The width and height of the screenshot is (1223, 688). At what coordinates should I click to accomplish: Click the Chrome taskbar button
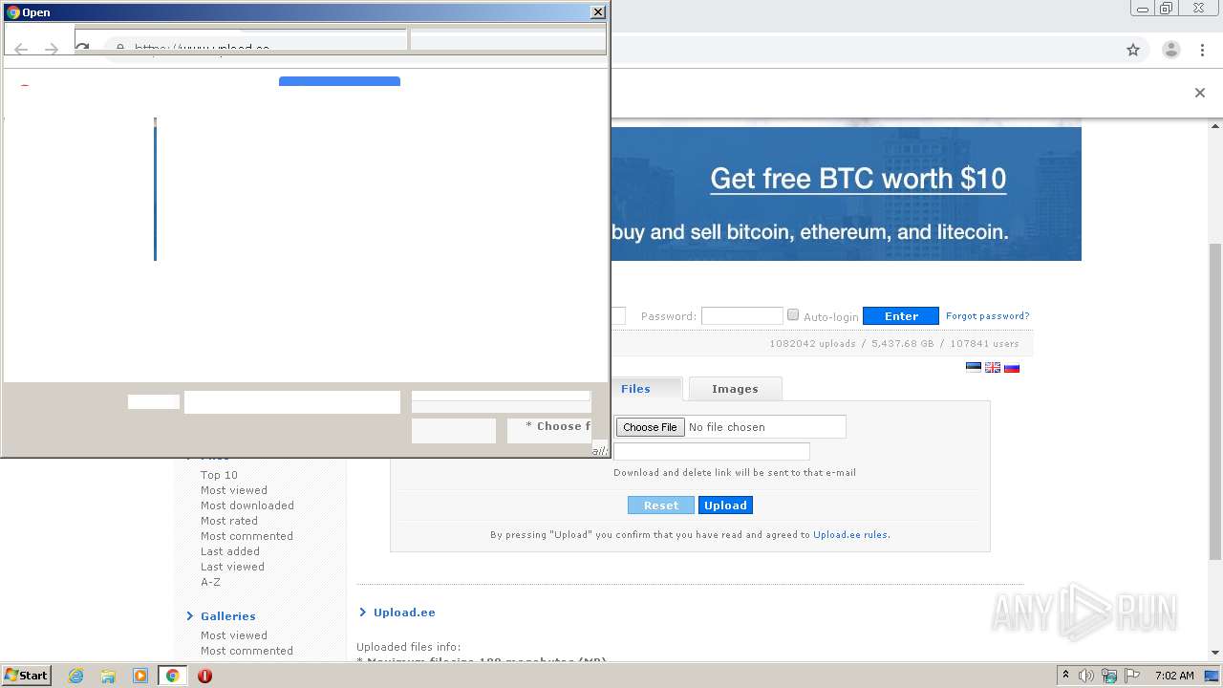pyautogui.click(x=172, y=676)
